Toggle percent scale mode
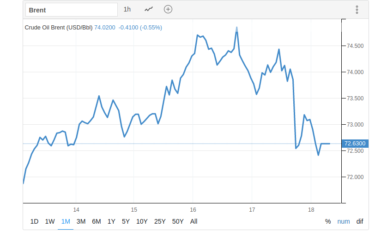375x237 pixels. tap(328, 221)
